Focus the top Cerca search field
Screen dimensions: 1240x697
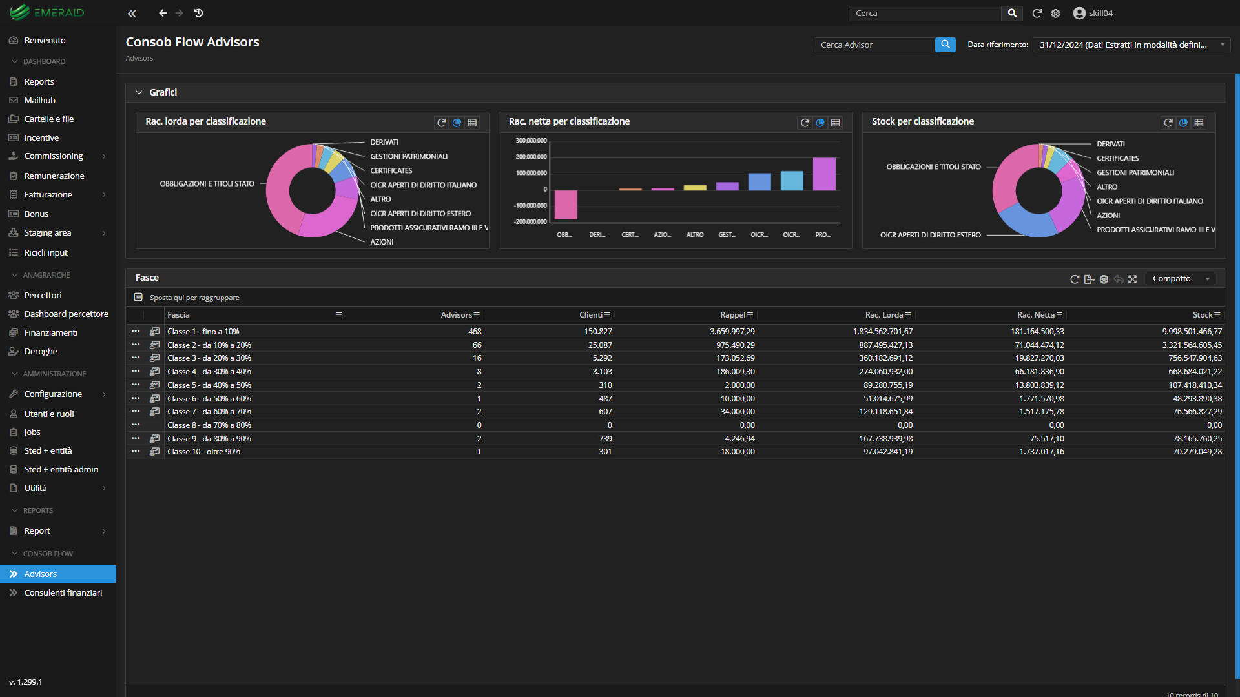925,13
